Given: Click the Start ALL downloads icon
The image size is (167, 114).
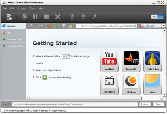Looking at the screenshot, I should click(73, 17).
